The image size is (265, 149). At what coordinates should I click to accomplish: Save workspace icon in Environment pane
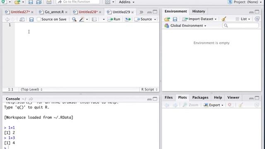tap(175, 19)
